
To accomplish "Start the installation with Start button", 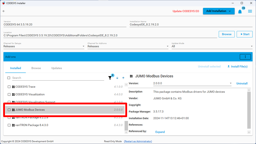I will 245,34.
